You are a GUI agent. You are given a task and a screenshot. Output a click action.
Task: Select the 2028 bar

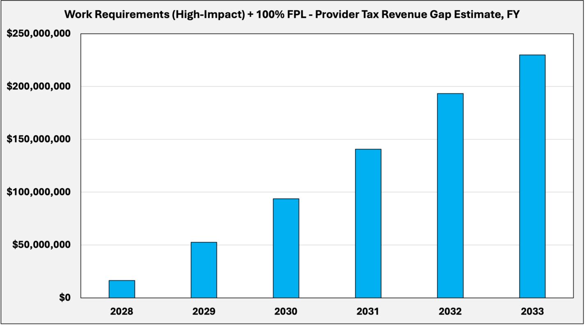click(122, 289)
